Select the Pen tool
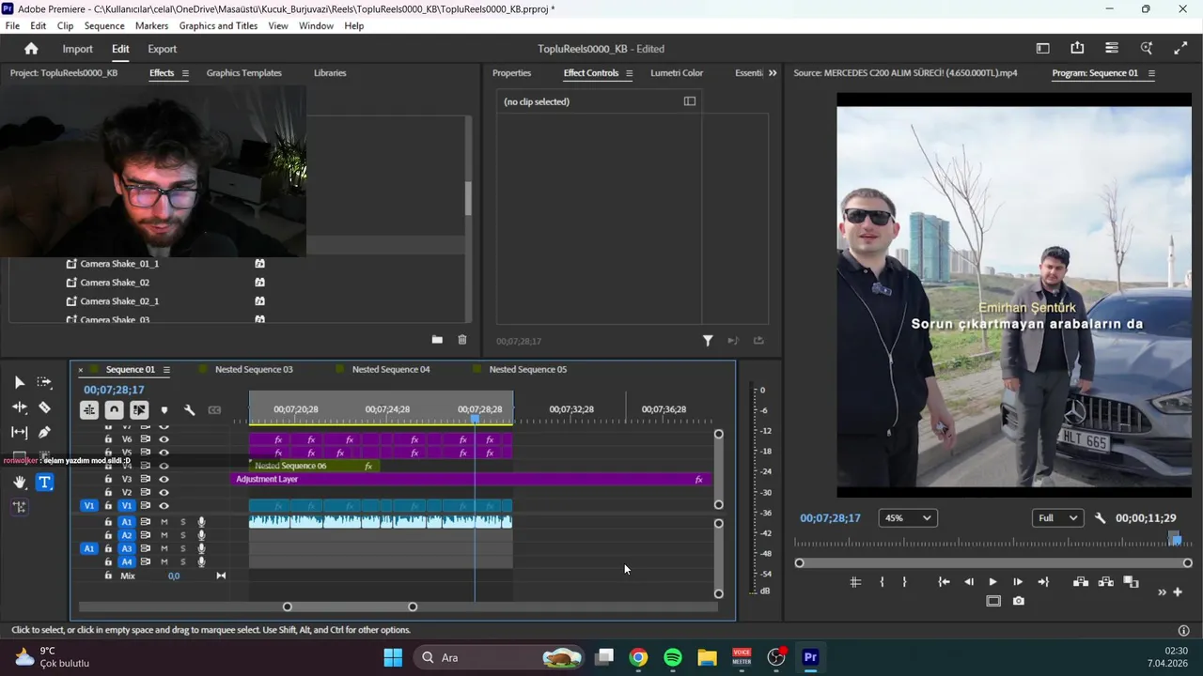Viewport: 1203px width, 676px height. click(44, 433)
